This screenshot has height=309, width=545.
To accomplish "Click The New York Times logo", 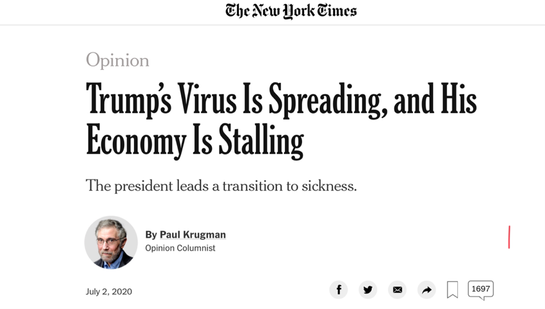I will coord(291,11).
